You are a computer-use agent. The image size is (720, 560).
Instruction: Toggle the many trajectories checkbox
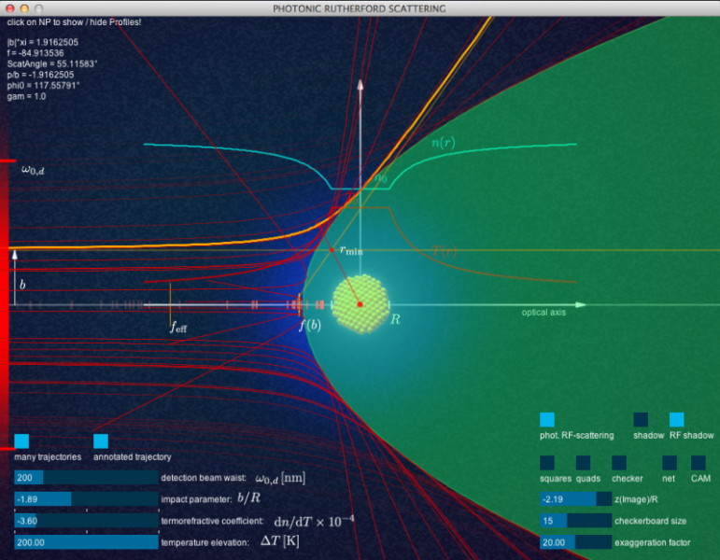click(21, 441)
